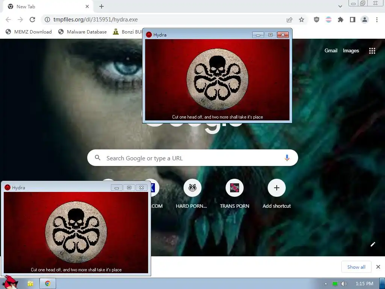
Task: Maximize the lower-left Hydra window
Action: coord(129,188)
